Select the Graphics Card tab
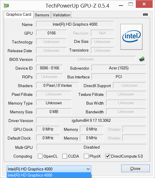155x178 pixels. (19, 15)
